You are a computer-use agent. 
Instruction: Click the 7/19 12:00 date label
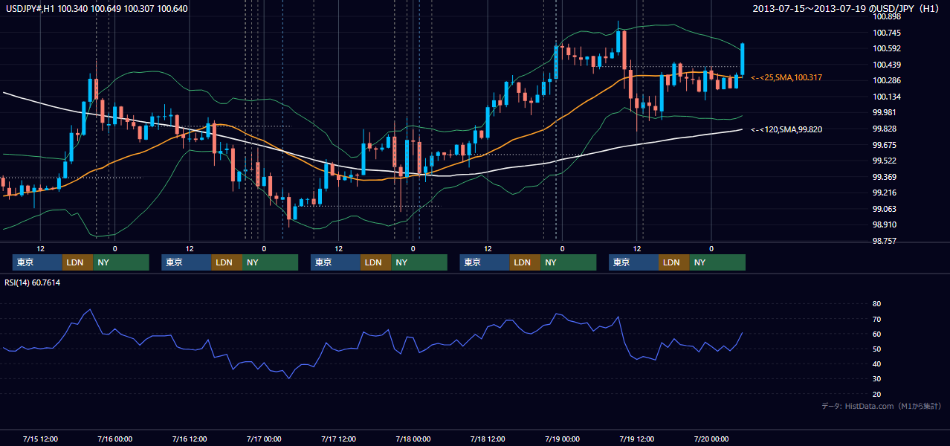636,439
